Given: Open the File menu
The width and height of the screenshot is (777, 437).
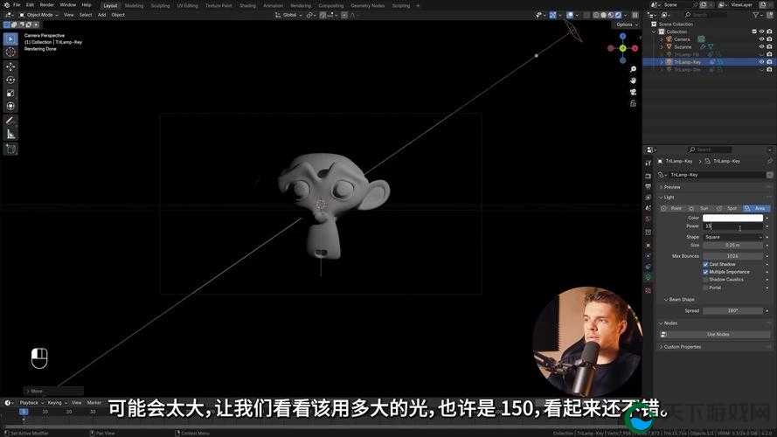Looking at the screenshot, I should click(17, 4).
